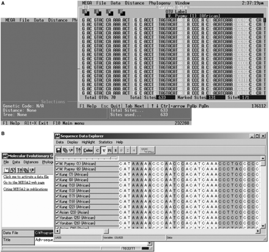Click 'Alt+X Exit' in back DOS window status bar
The image size is (269, 252).
click(x=36, y=123)
